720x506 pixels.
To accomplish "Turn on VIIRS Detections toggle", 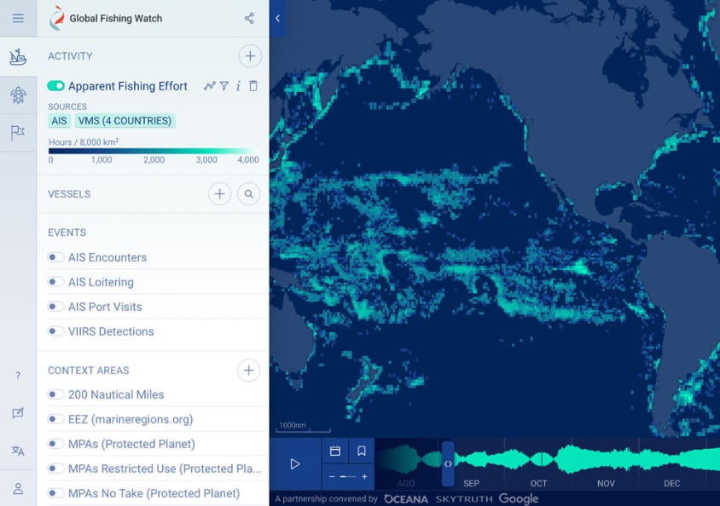I will pyautogui.click(x=56, y=331).
